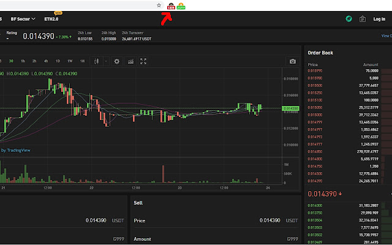Click the Amount column header in order book
This screenshot has height=245, width=392.
click(x=371, y=65)
